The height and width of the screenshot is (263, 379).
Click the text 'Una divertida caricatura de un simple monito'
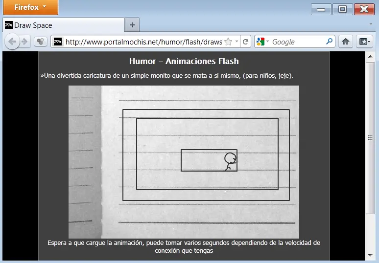tap(106, 75)
